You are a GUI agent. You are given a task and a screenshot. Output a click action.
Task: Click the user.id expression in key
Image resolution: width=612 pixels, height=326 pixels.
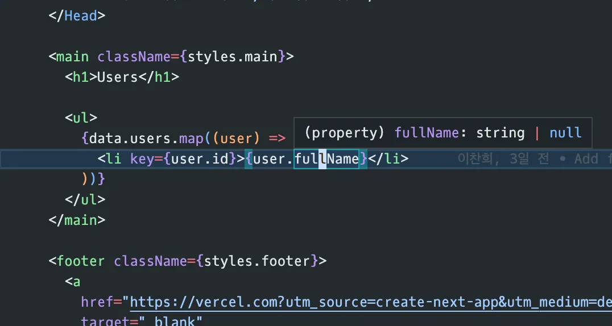click(200, 158)
